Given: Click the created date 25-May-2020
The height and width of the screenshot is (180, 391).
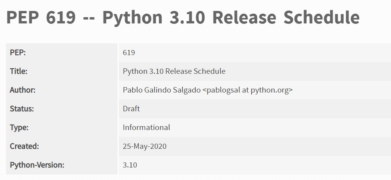Looking at the screenshot, I should click(x=145, y=146).
